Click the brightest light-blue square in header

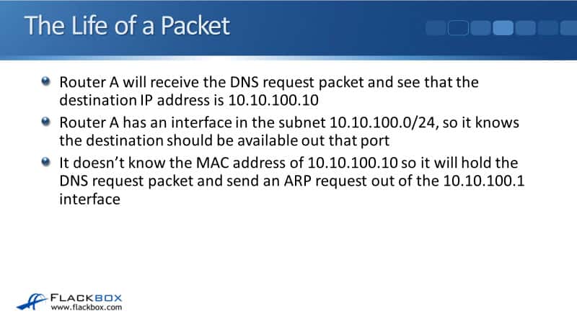[x=503, y=28]
